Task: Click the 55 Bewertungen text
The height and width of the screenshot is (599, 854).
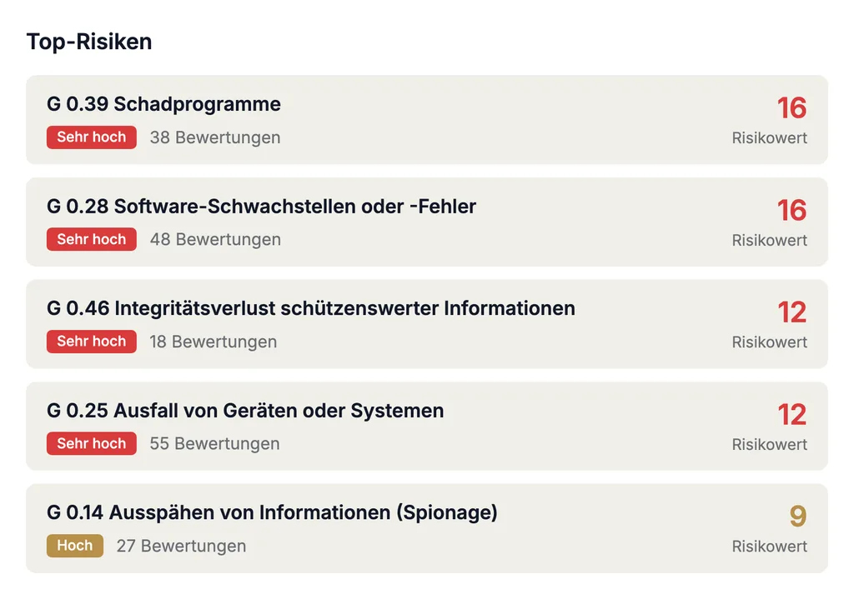Action: [214, 443]
